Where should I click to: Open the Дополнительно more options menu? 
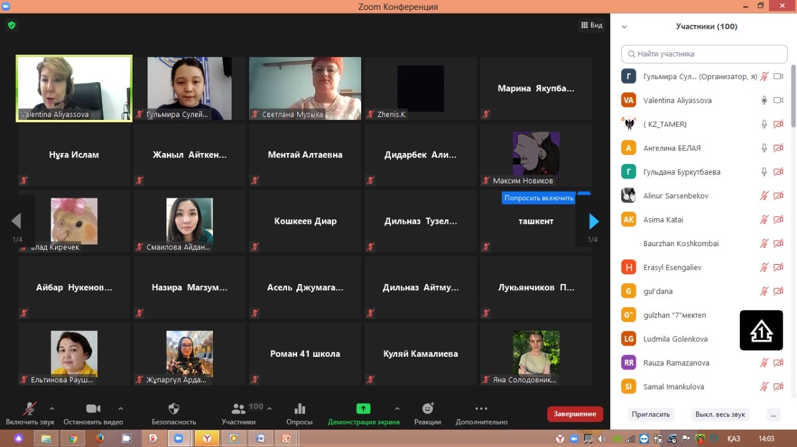(481, 413)
